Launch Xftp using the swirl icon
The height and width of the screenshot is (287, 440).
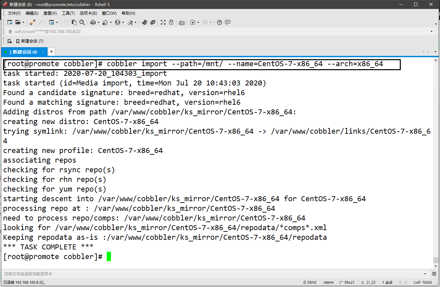click(x=145, y=22)
